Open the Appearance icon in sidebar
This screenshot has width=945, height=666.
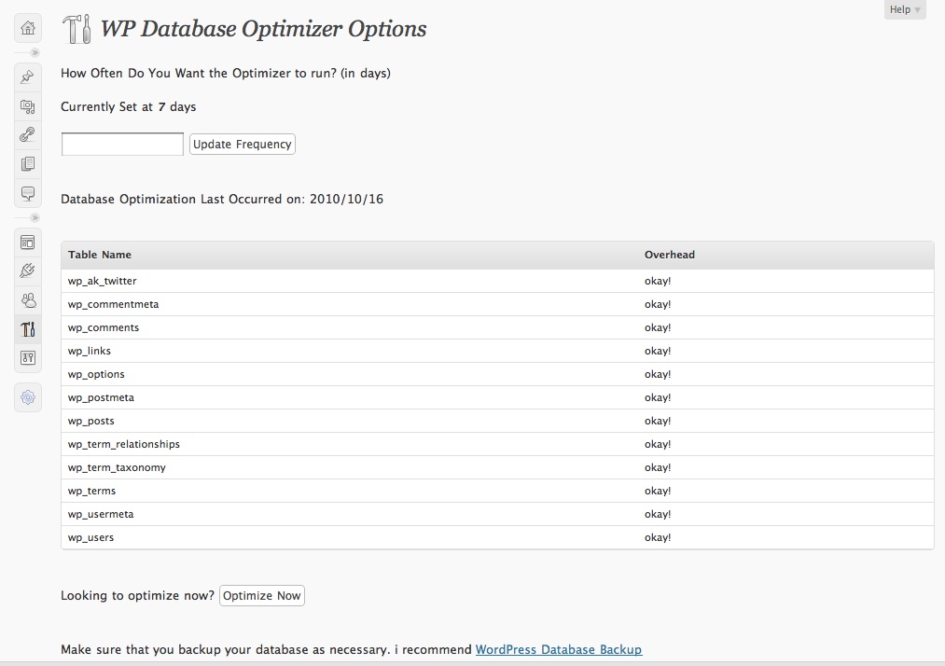(28, 243)
